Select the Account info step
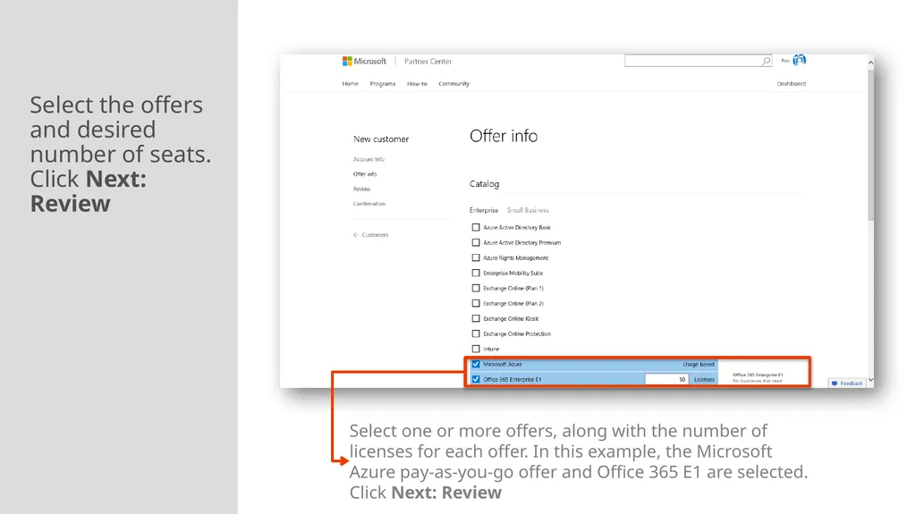 click(x=369, y=159)
